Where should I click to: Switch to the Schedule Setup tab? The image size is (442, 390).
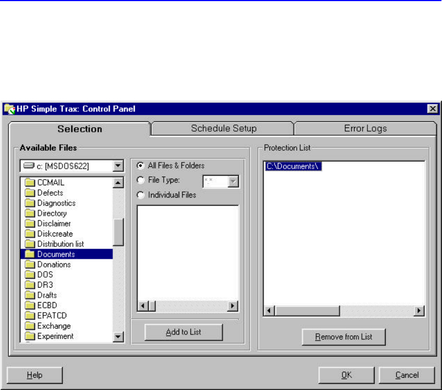pyautogui.click(x=223, y=129)
